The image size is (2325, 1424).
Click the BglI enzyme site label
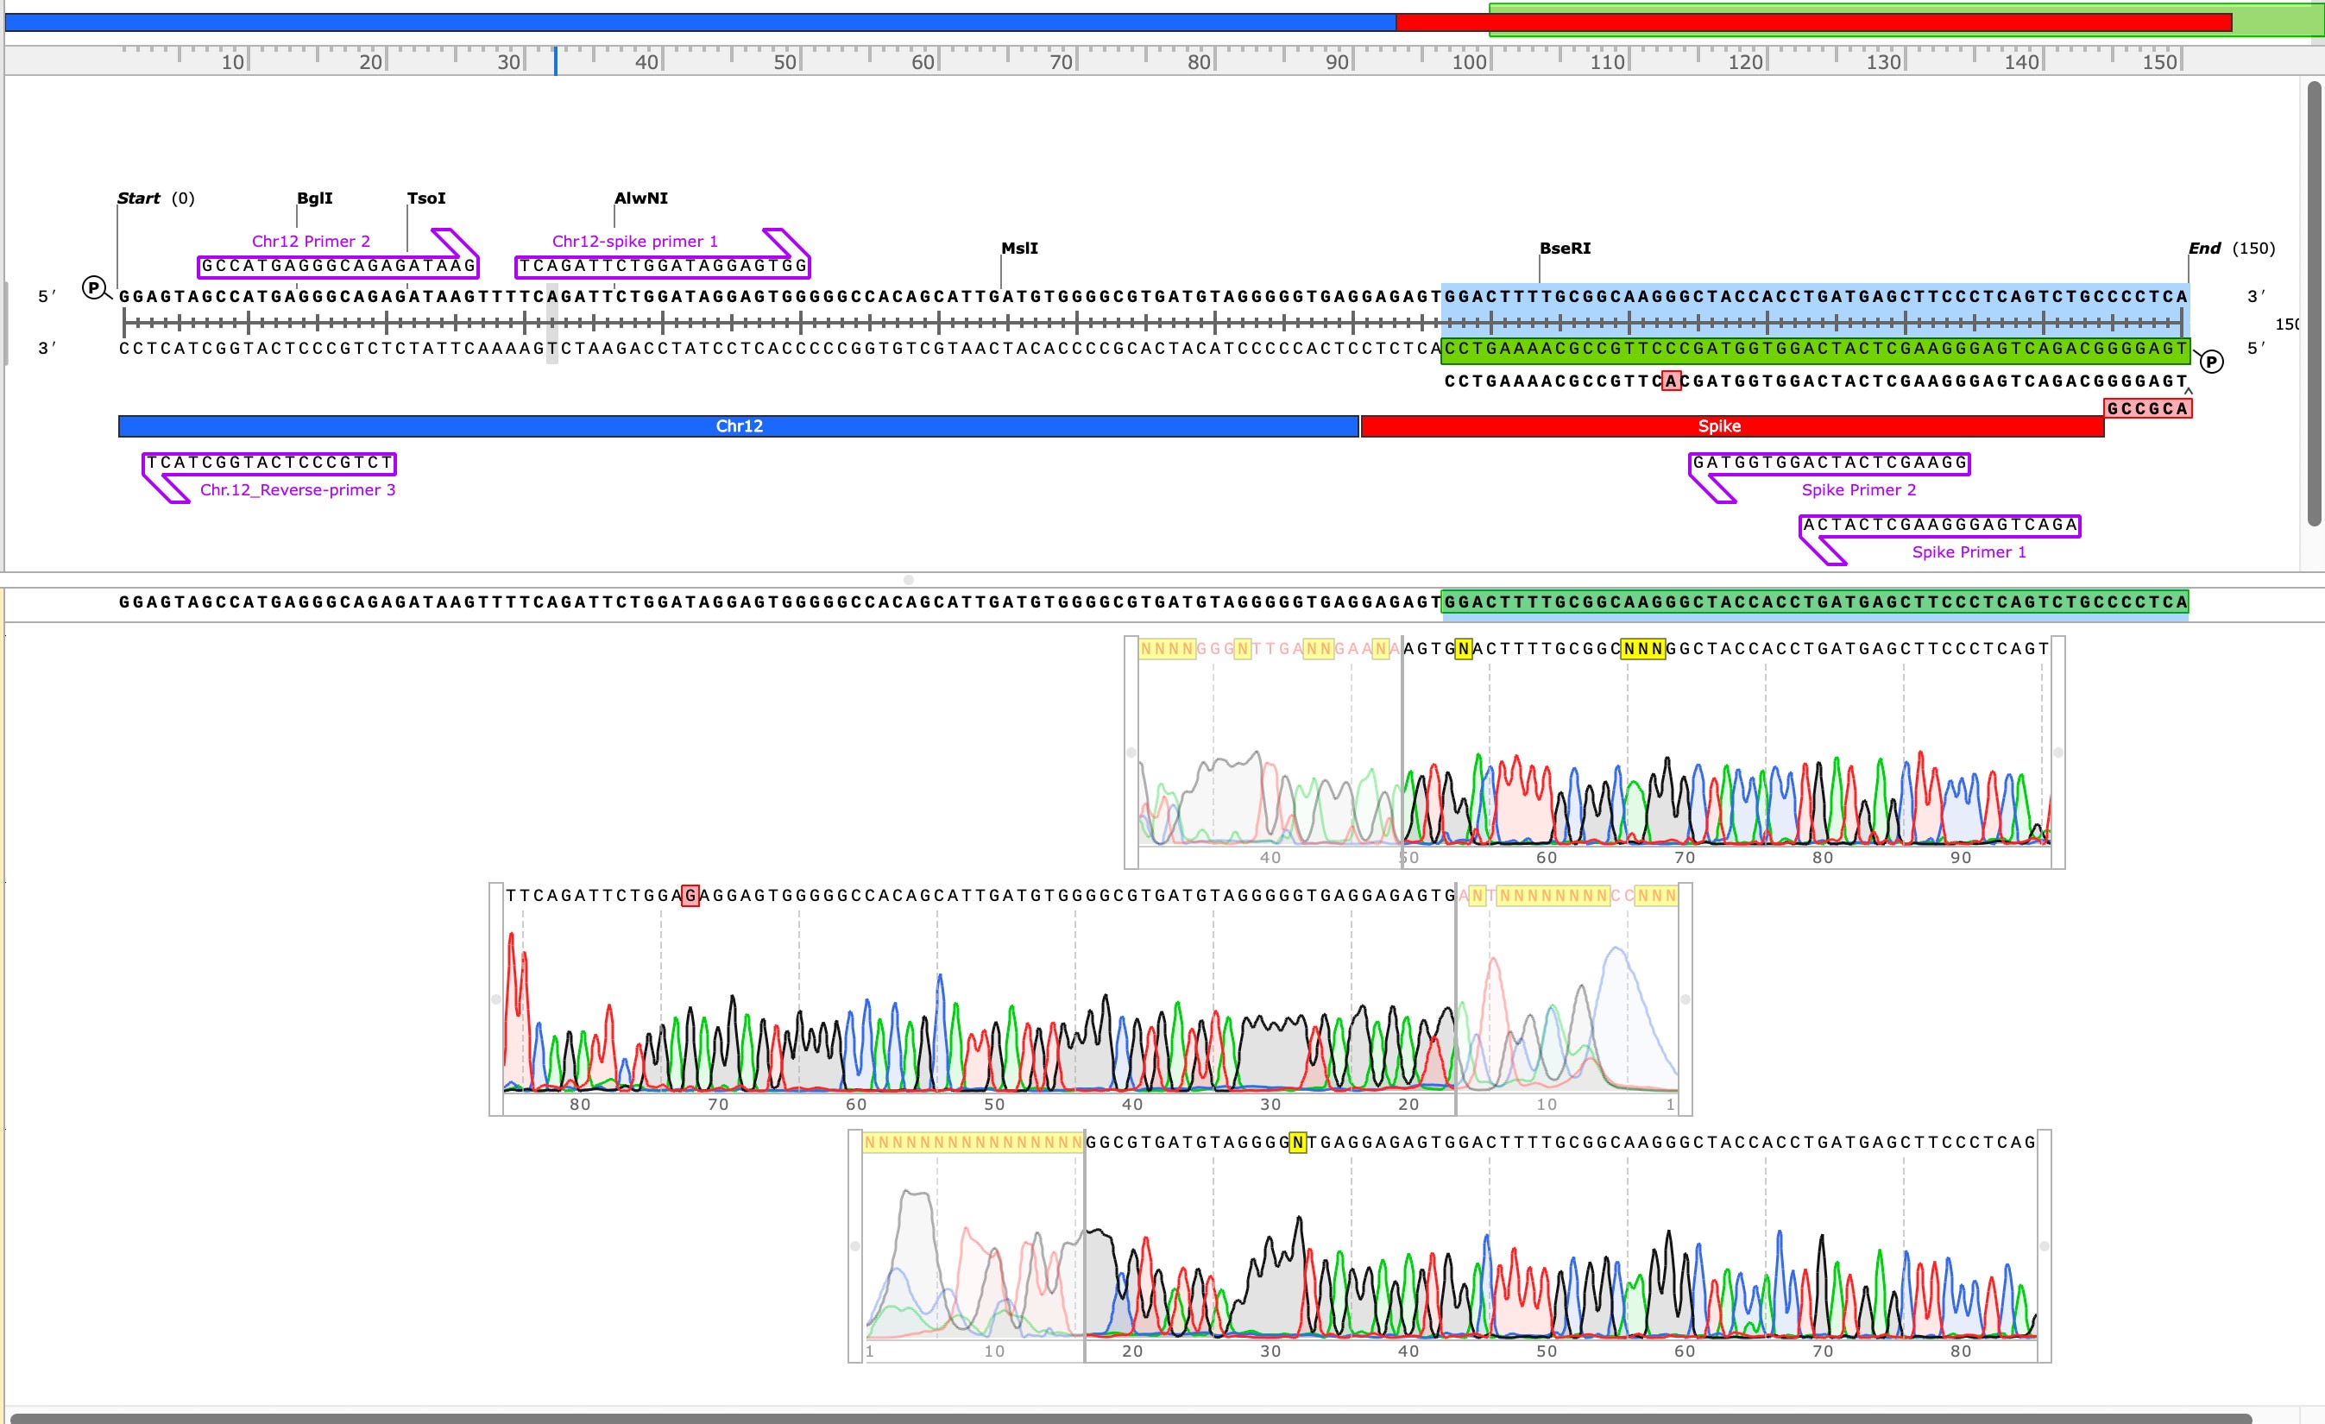tap(314, 198)
